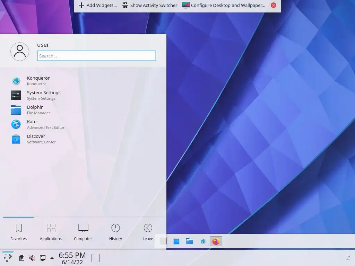The height and width of the screenshot is (266, 355).
Task: Open Dolphin folder icon in task manager
Action: coord(190,241)
